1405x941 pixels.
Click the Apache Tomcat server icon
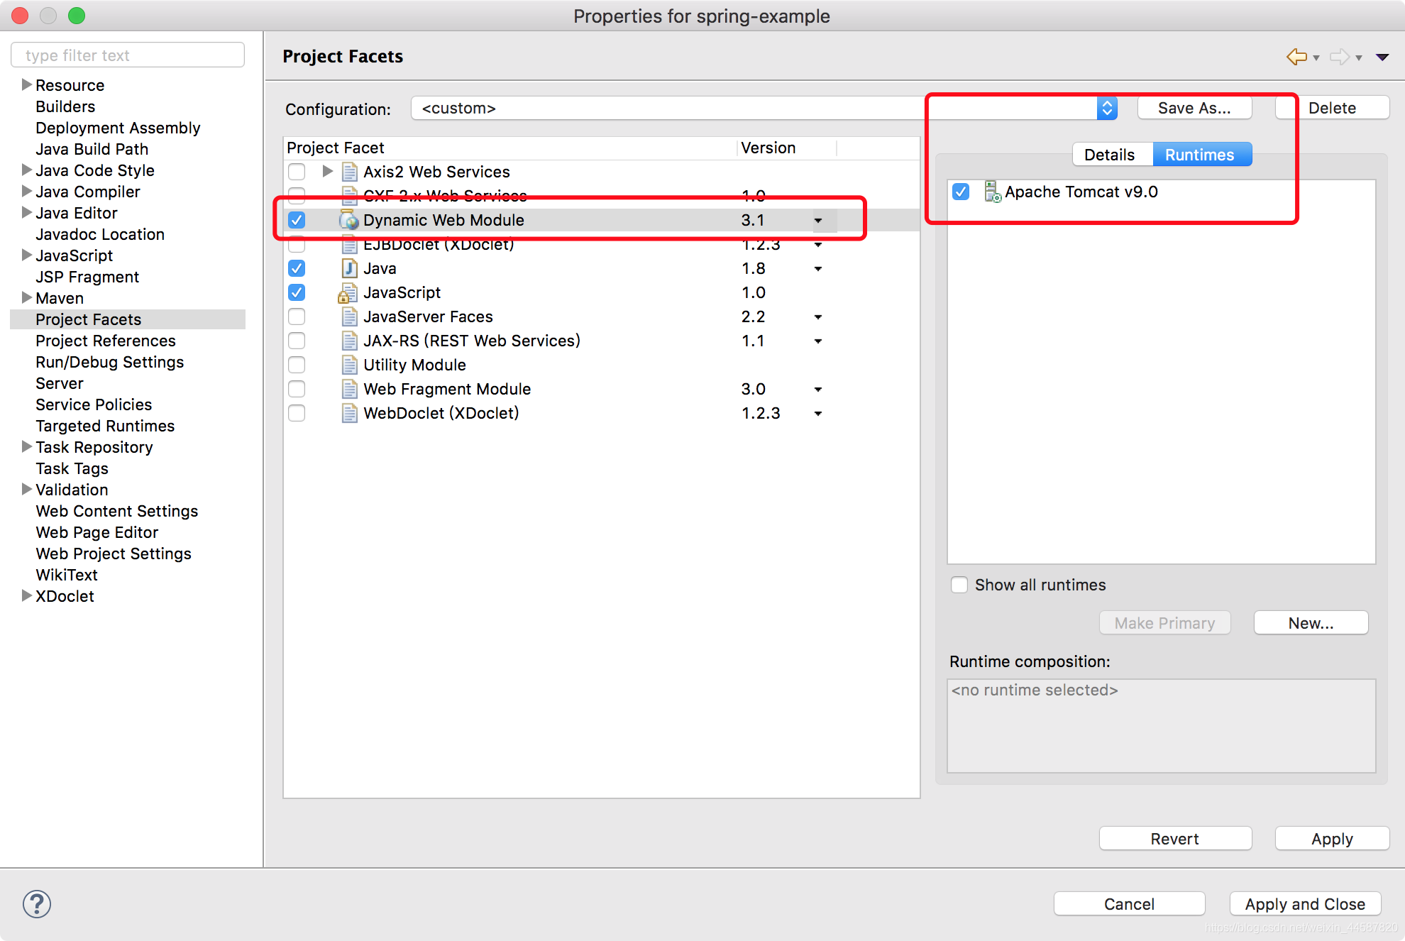[x=993, y=192]
